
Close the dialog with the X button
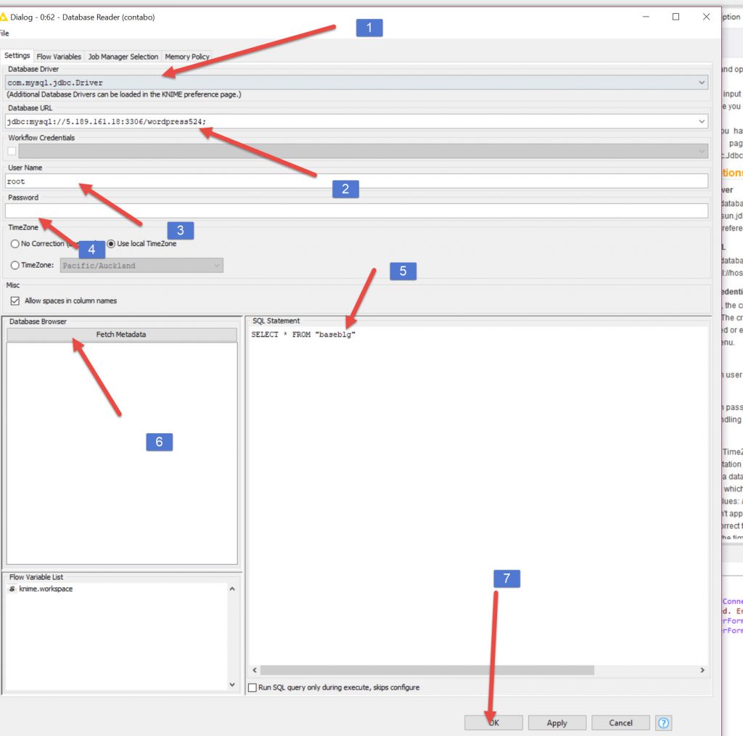(706, 17)
